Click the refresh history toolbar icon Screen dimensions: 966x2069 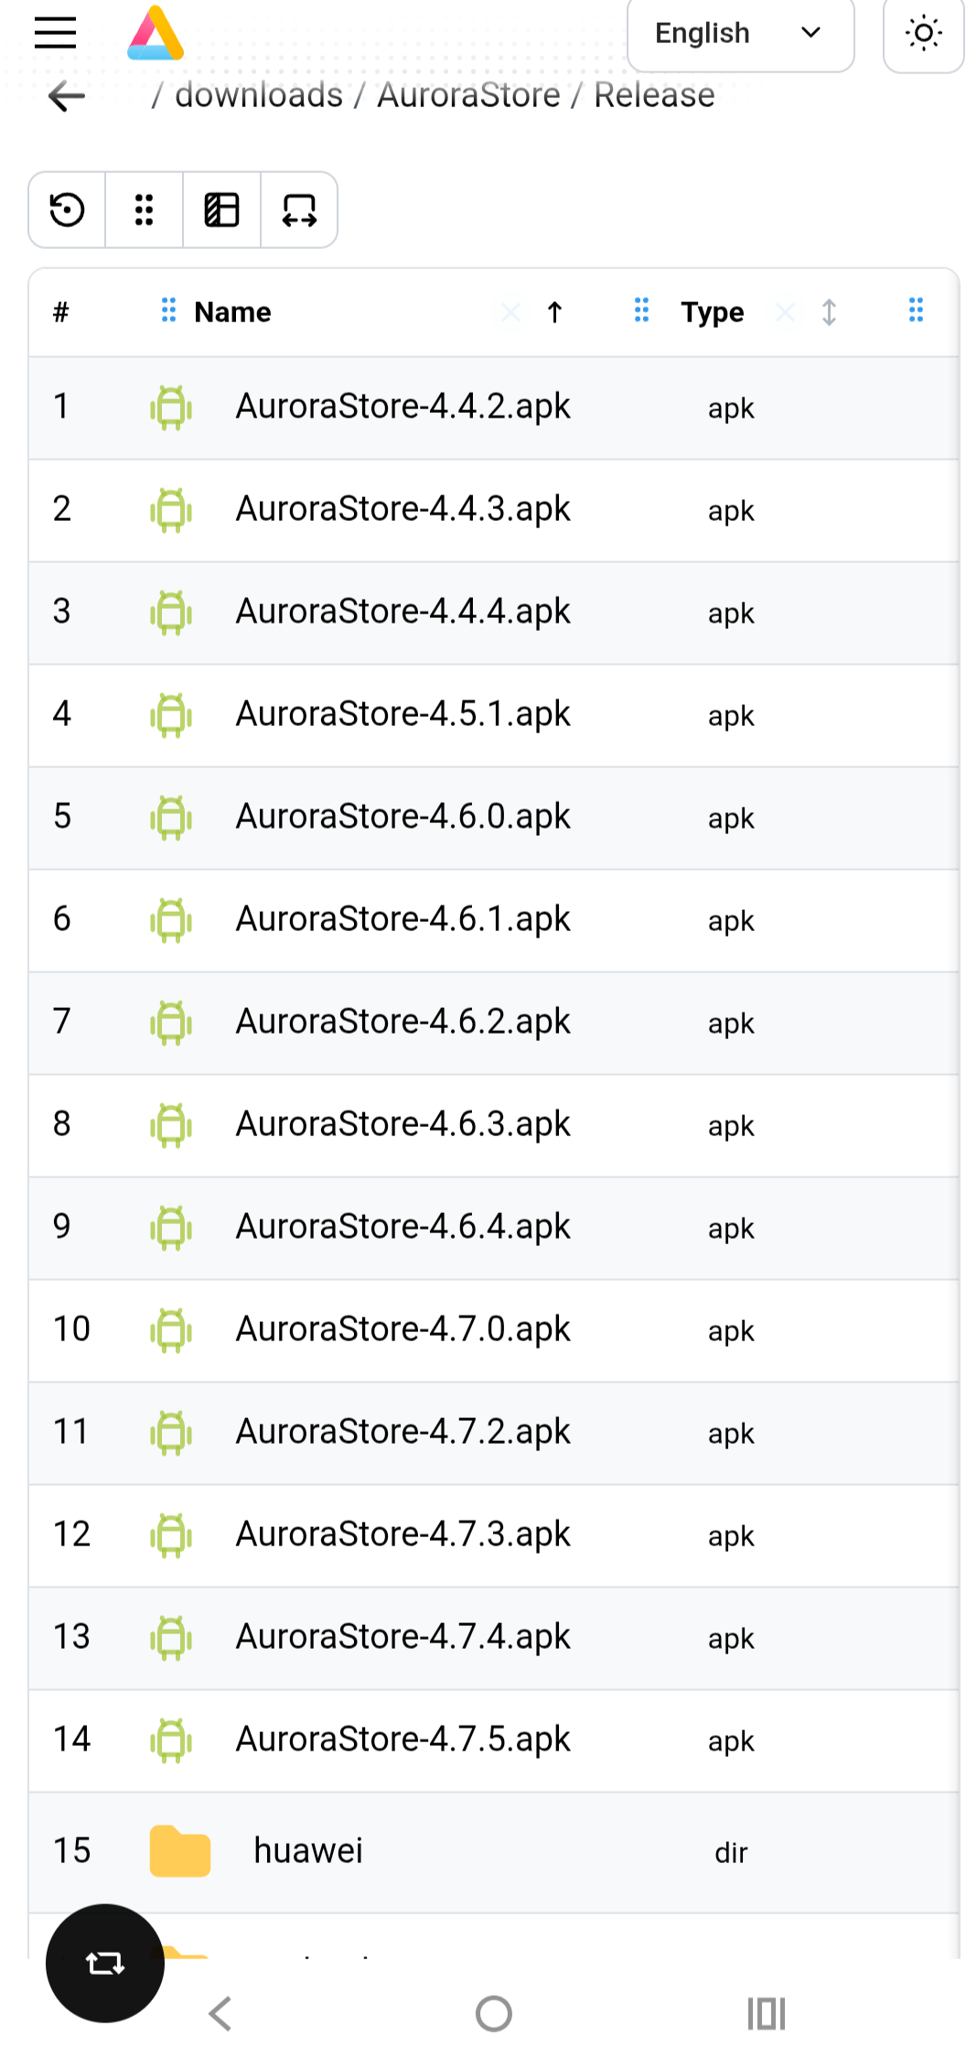click(x=68, y=210)
